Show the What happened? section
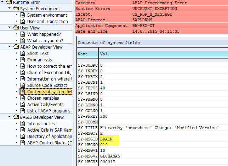Viewport: 228px width, 166px height. point(44,34)
